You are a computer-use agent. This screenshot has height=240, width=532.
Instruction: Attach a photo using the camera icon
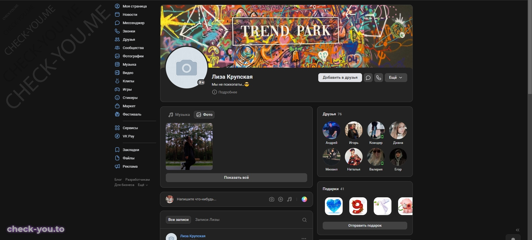coord(272,199)
